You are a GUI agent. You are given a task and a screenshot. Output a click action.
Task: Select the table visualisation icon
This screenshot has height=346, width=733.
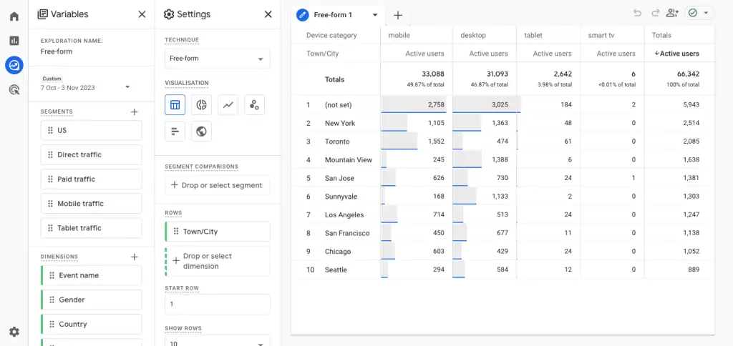click(x=175, y=105)
